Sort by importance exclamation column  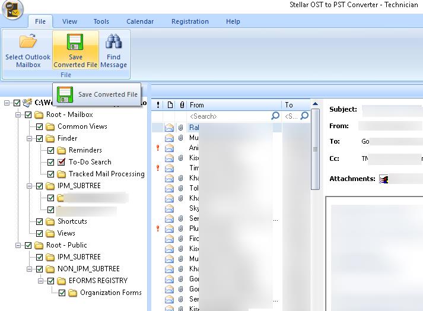click(x=158, y=105)
